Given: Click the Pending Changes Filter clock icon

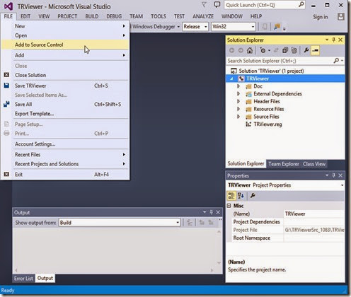Looking at the screenshot, I should click(x=263, y=50).
